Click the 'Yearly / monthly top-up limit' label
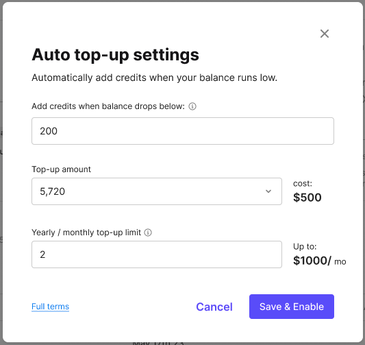Screen dimensions: 365x345 [86, 233]
